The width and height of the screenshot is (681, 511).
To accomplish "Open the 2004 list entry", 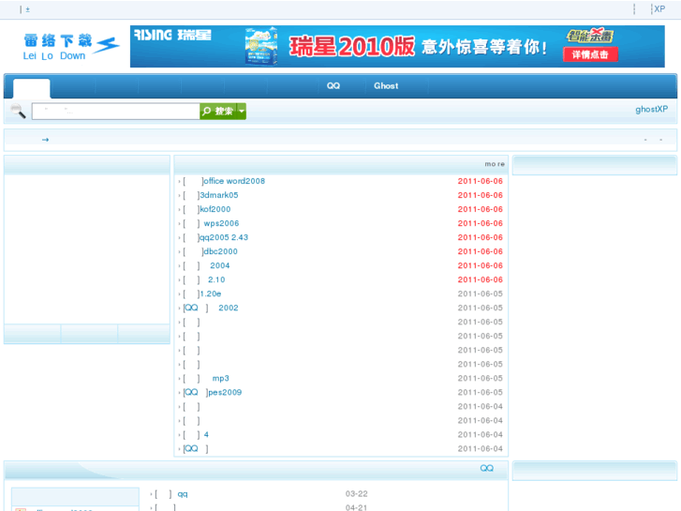I will tap(220, 265).
